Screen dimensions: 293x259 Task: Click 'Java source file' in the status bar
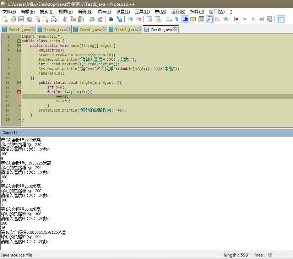point(16,255)
